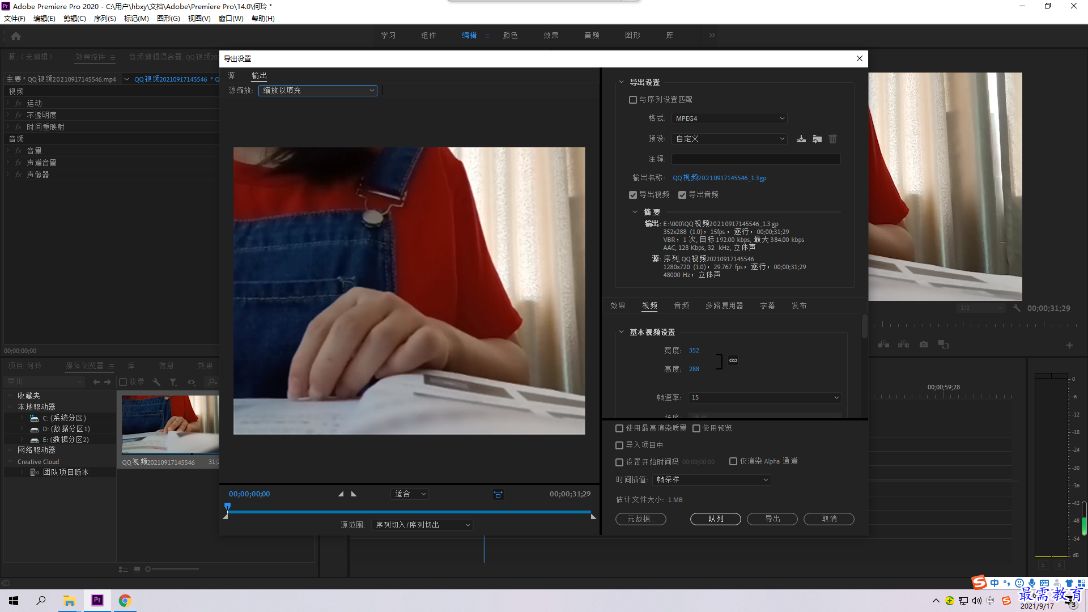Image resolution: width=1088 pixels, height=612 pixels.
Task: Open preview zoom dropdown 适合
Action: point(410,494)
